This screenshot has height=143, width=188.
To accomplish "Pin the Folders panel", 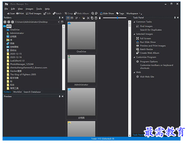I will pyautogui.click(x=59, y=18).
